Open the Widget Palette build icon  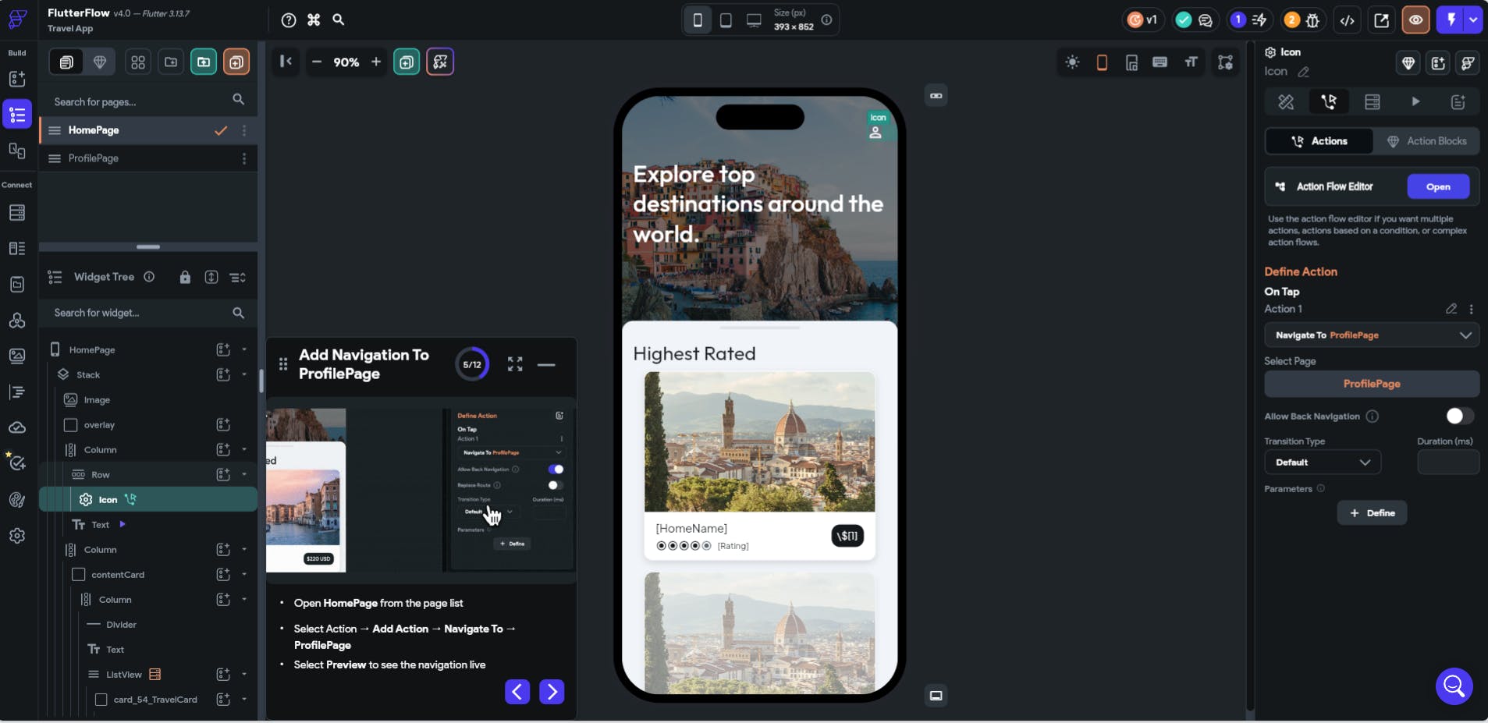coord(17,79)
